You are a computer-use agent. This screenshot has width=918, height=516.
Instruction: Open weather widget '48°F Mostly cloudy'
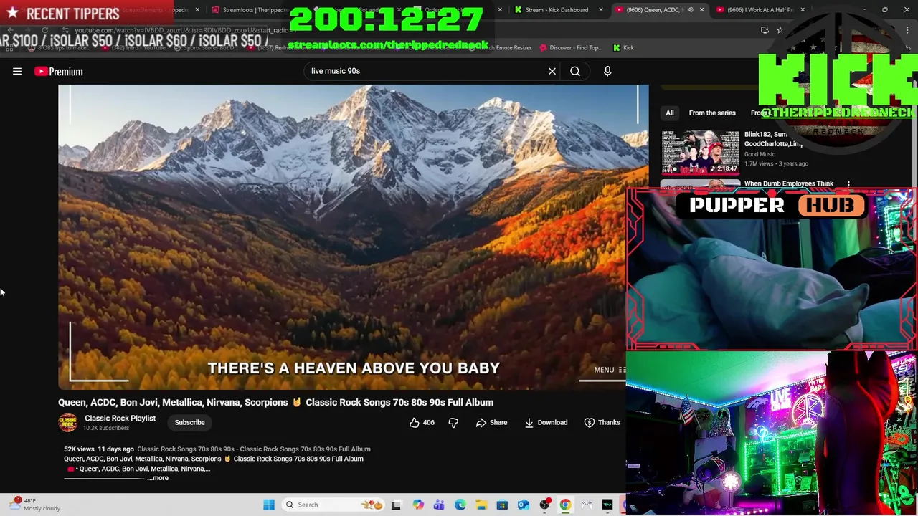tap(34, 505)
